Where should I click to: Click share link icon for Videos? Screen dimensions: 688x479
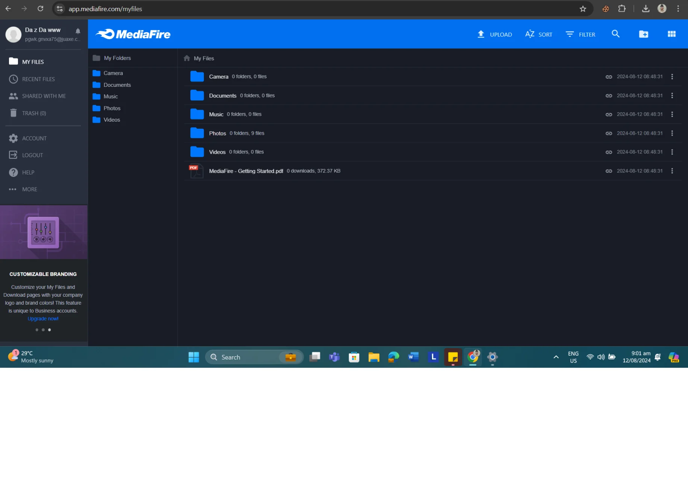click(x=609, y=152)
